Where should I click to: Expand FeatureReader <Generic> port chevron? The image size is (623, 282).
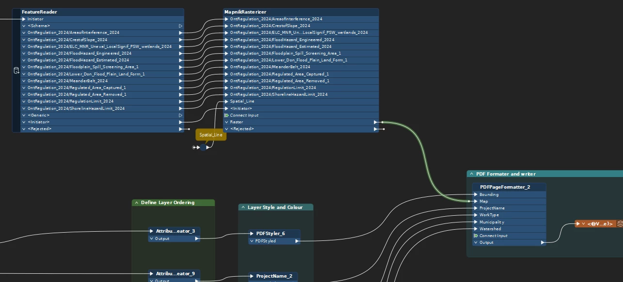click(x=24, y=115)
